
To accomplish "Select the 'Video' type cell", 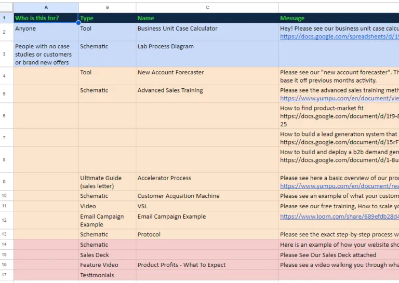I will [108, 206].
